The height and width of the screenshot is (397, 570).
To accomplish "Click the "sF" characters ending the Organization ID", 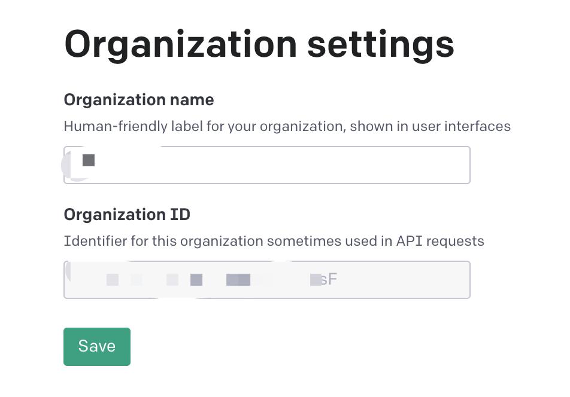I will (x=329, y=279).
